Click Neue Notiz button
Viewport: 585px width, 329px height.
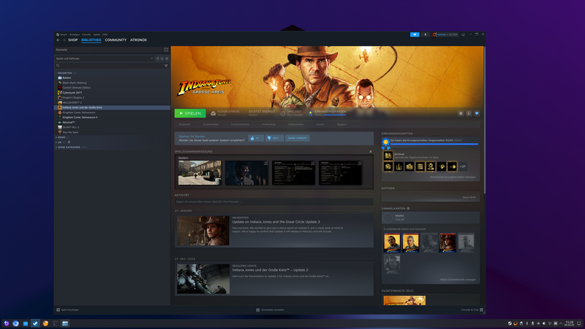[469, 197]
